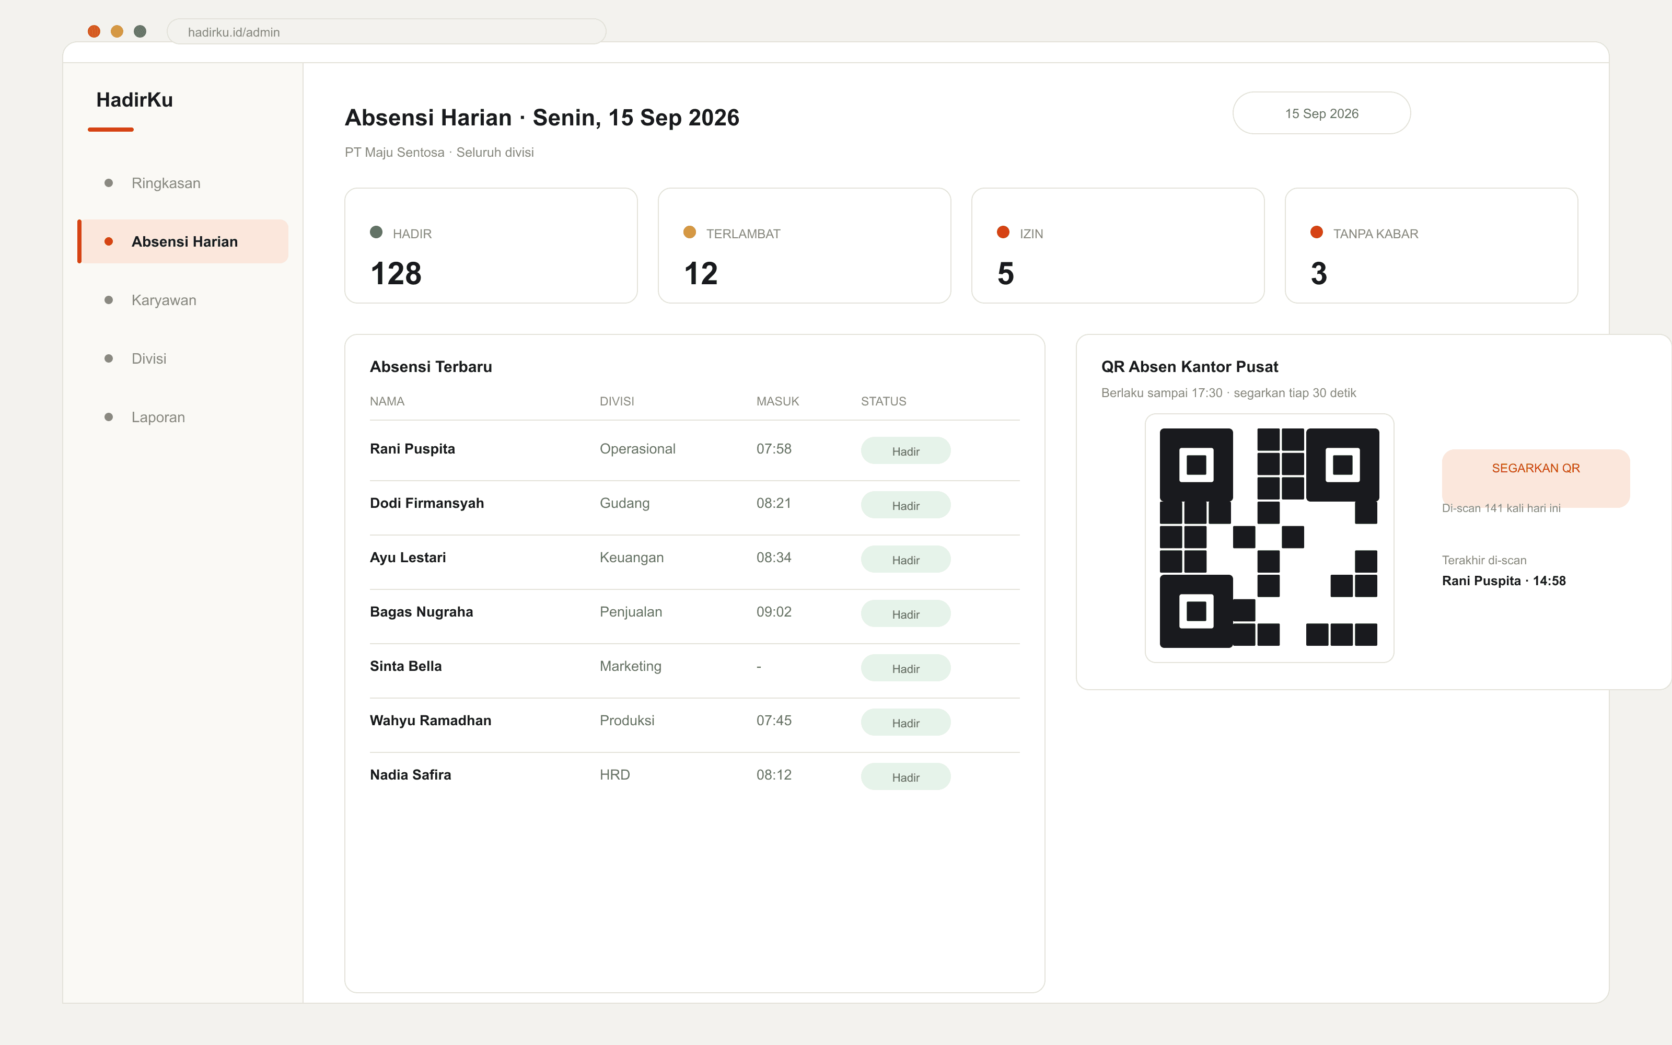This screenshot has height=1045, width=1672.
Task: Open the 15 Sep 2026 date picker
Action: (1321, 113)
